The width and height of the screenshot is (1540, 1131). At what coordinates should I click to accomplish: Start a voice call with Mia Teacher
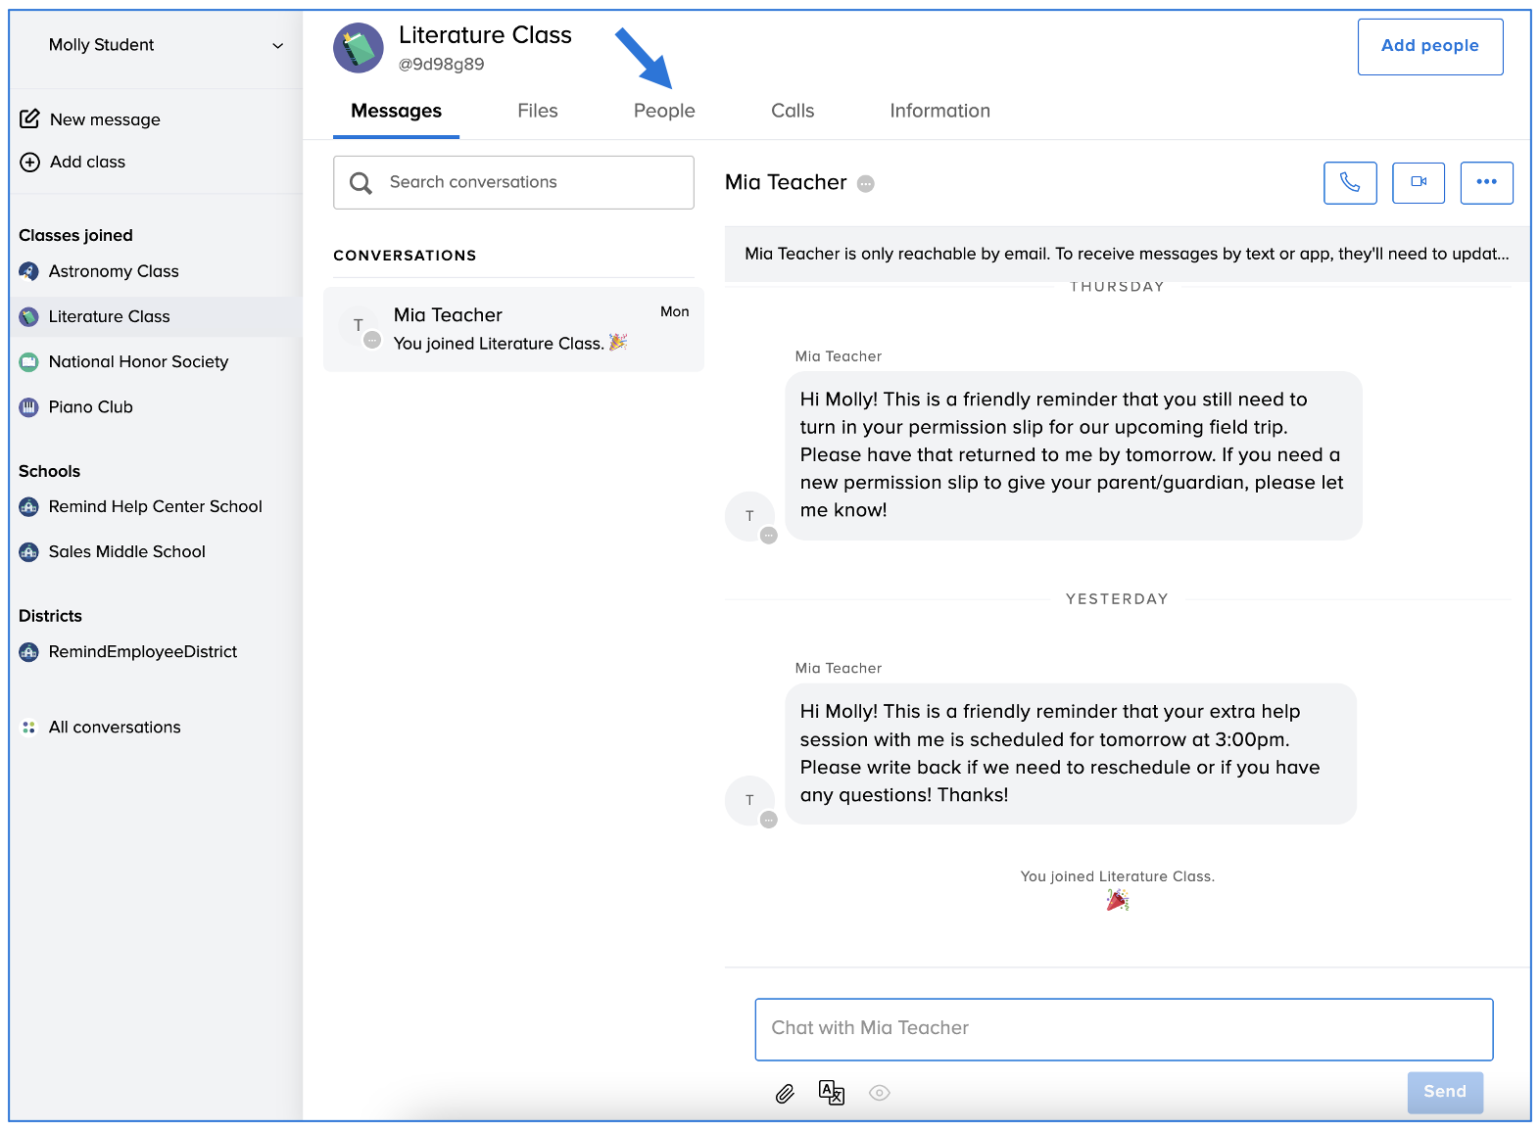pos(1349,183)
